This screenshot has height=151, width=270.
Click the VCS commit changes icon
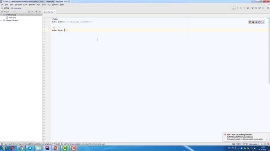click(256, 8)
